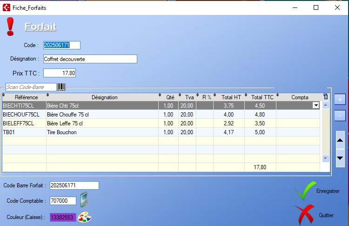Open the Compta dropdown in first row
Image resolution: width=349 pixels, height=226 pixels.
point(316,106)
